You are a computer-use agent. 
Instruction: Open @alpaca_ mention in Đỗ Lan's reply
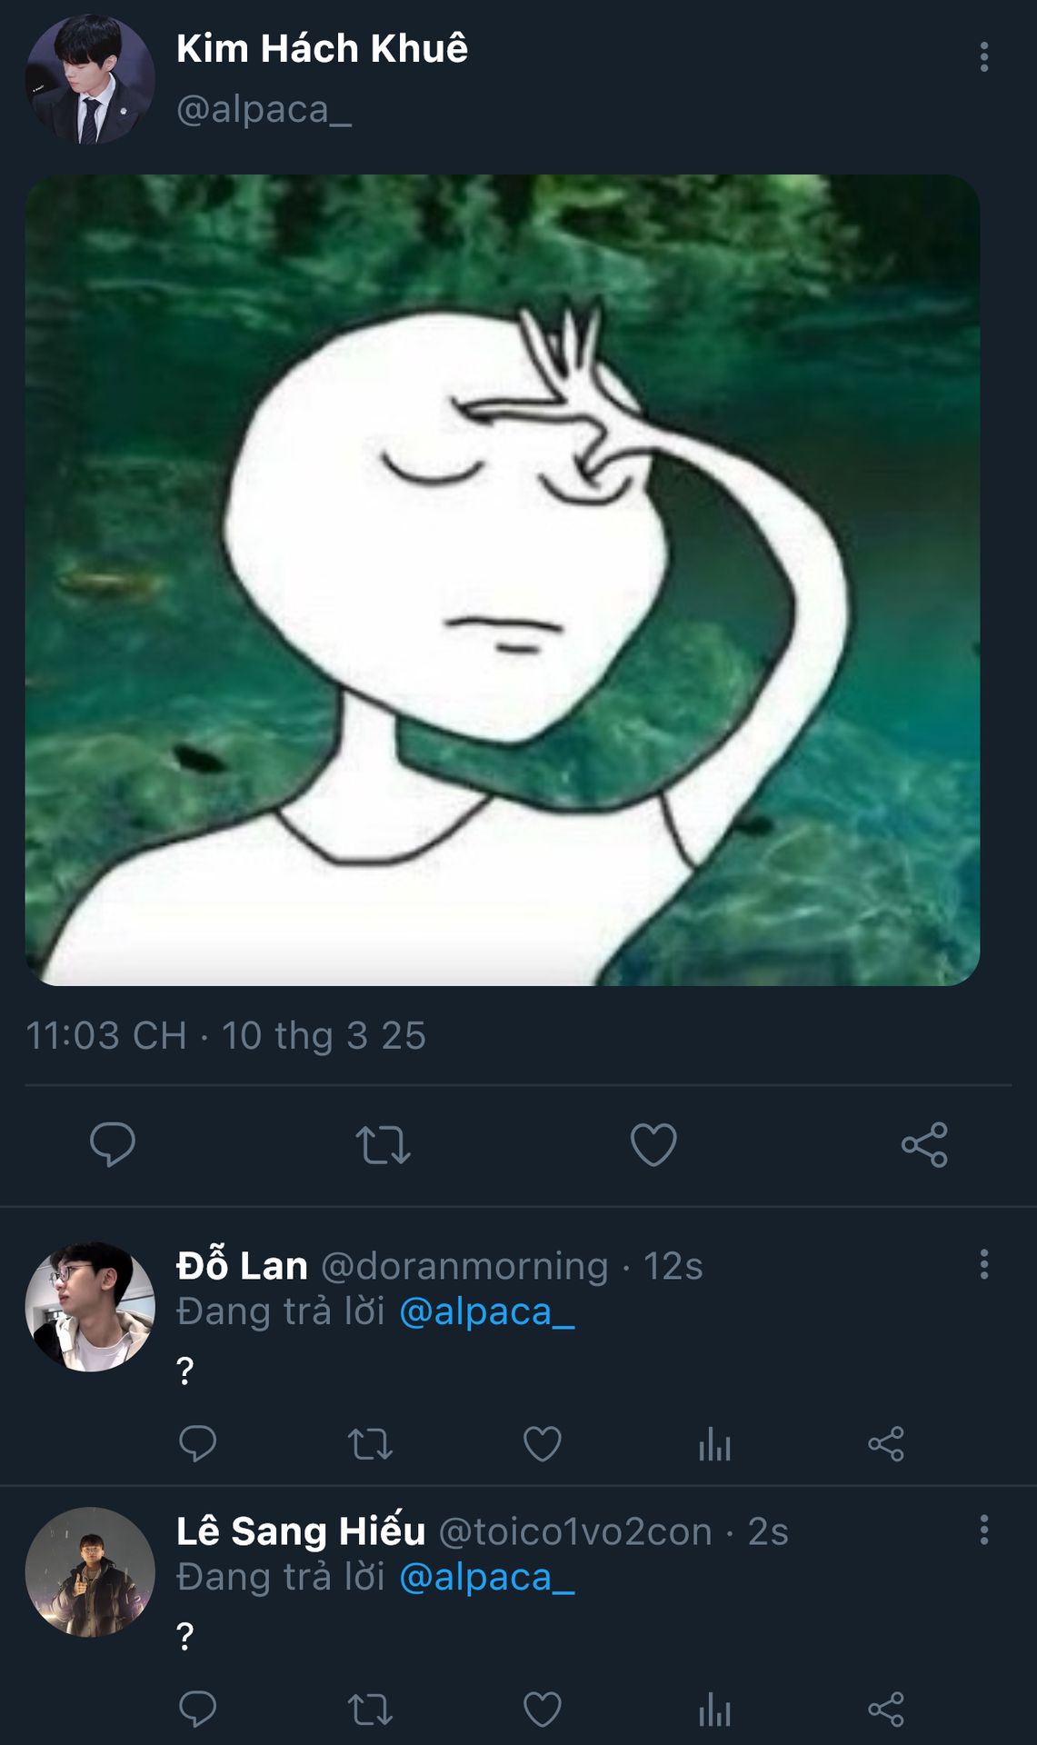[486, 1311]
